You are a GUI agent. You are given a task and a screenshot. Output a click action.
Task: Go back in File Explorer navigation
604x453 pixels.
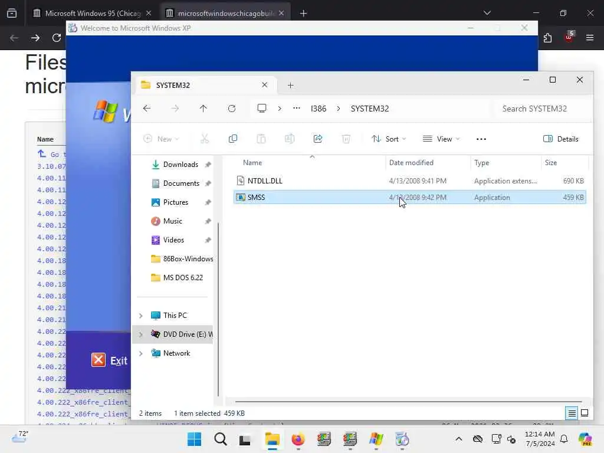(x=147, y=109)
